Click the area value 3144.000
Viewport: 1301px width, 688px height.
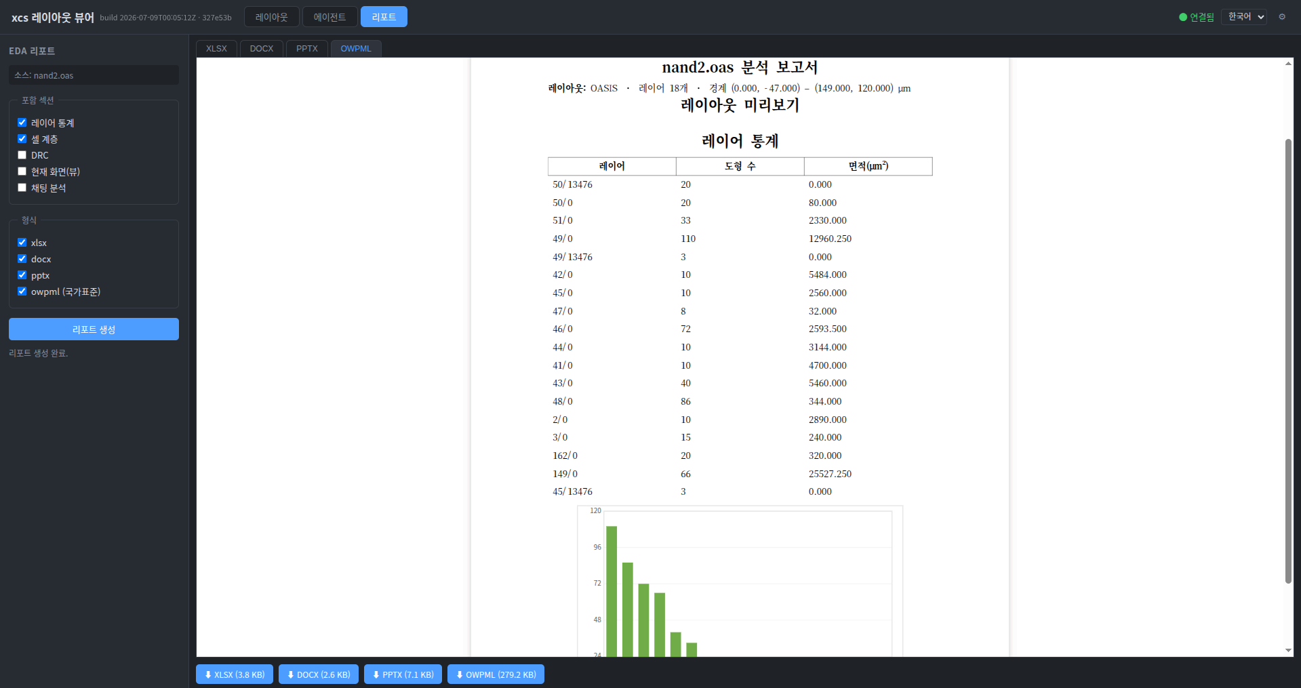tap(827, 347)
